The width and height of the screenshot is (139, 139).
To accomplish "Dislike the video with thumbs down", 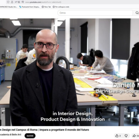I will 126,136.
